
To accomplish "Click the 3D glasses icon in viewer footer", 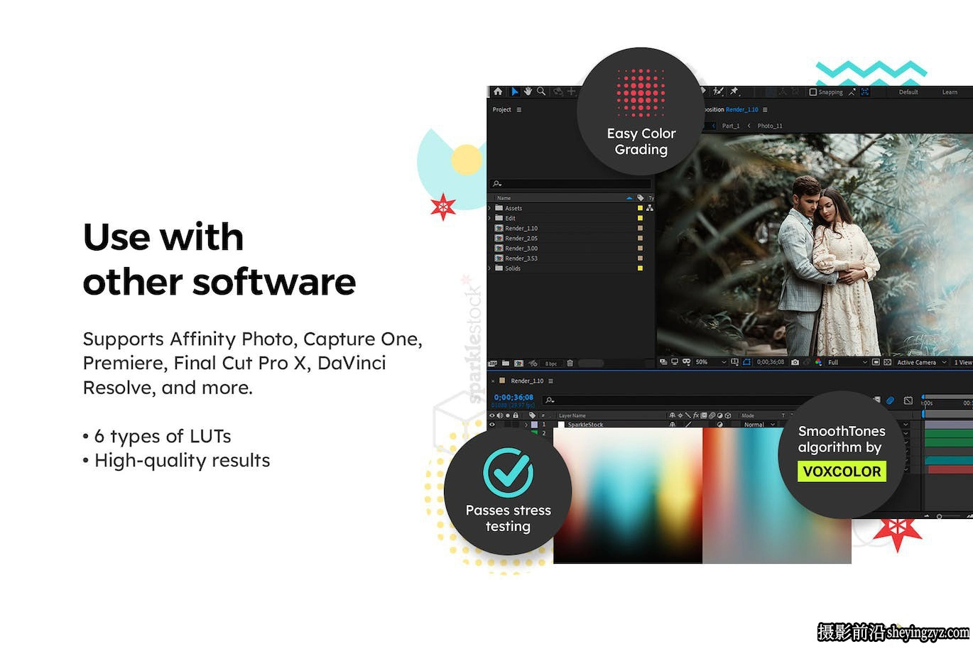I will [x=686, y=362].
